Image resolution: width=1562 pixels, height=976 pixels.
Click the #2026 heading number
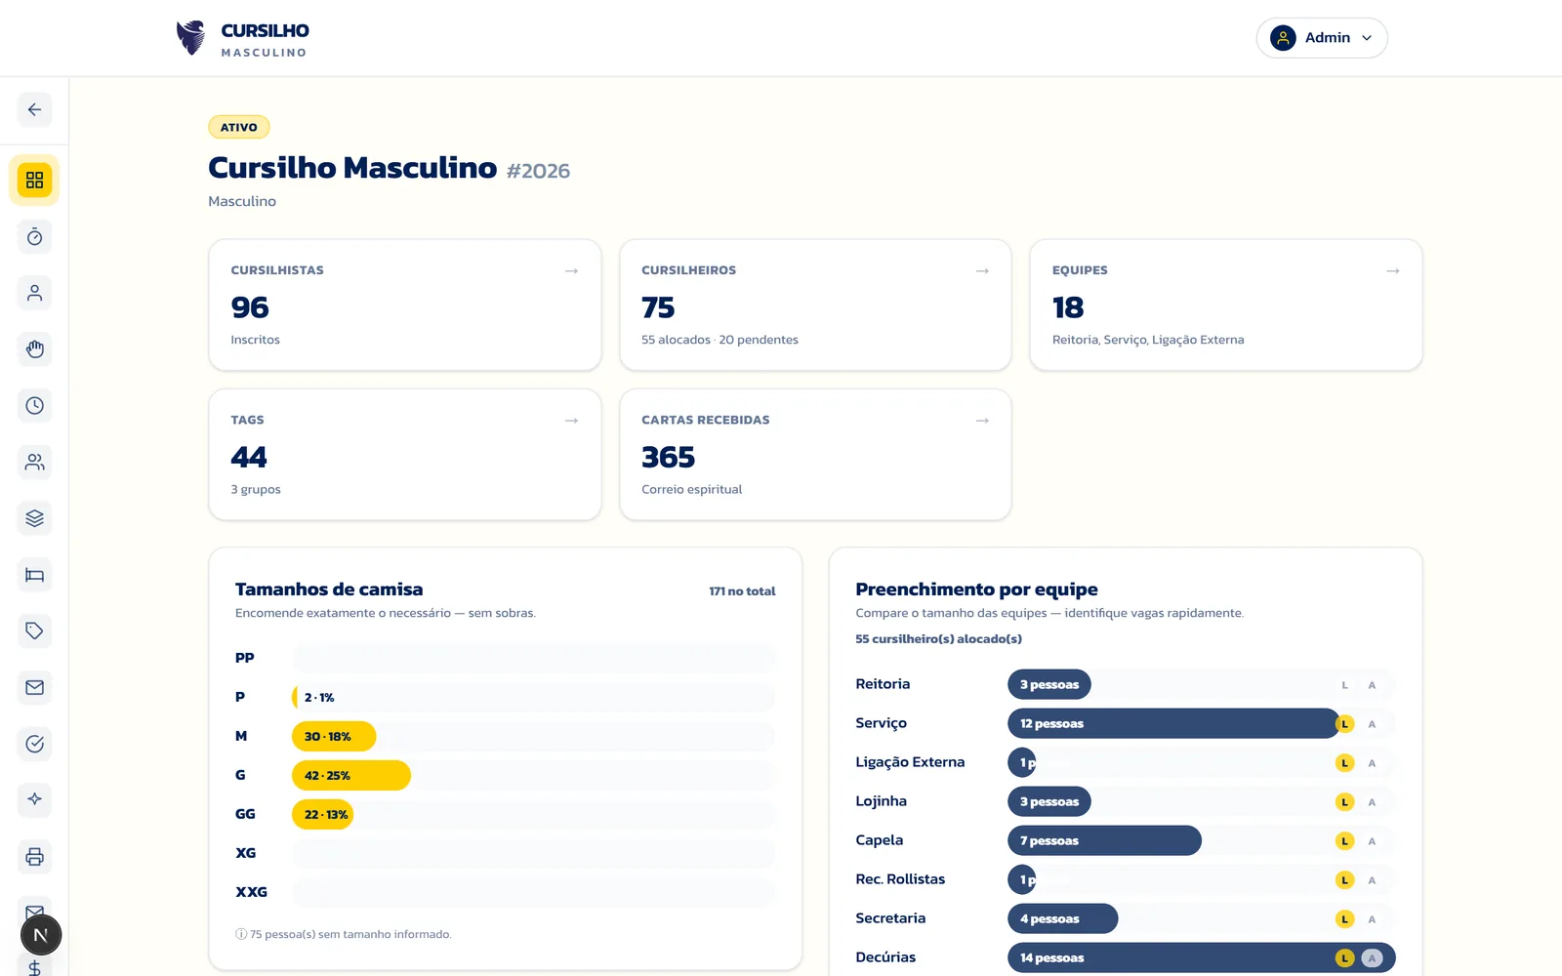point(538,171)
